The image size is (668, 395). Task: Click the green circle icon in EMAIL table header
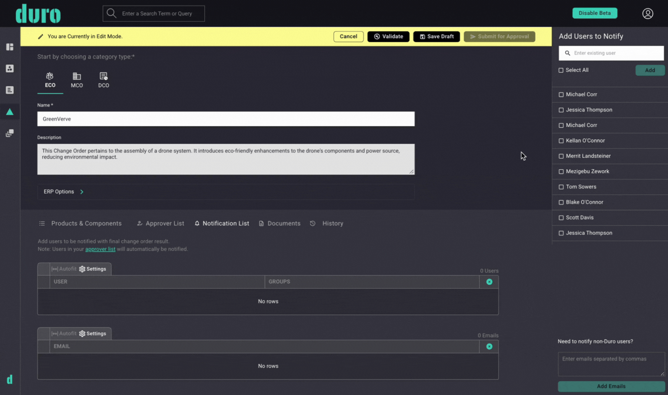click(x=489, y=347)
